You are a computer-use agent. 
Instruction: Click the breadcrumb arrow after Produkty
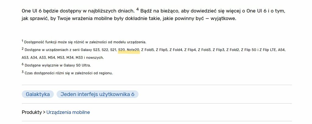[44, 112]
